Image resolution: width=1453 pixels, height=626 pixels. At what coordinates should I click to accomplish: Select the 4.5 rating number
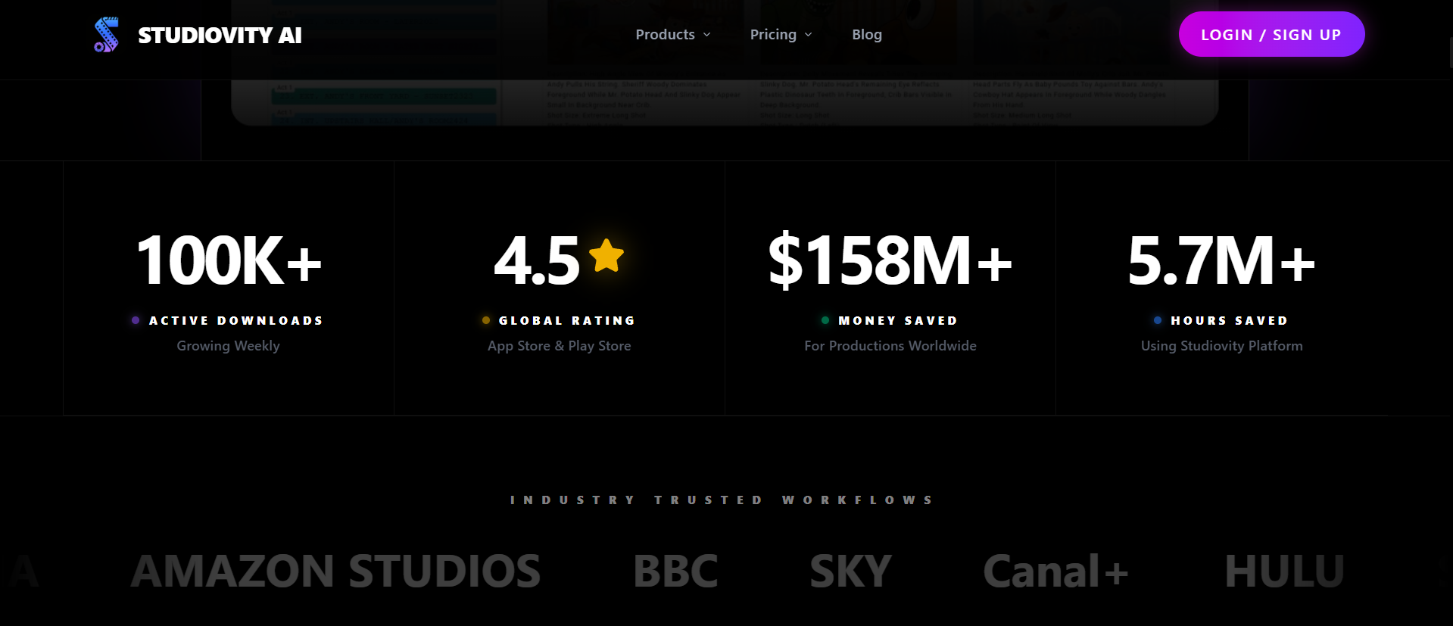537,260
